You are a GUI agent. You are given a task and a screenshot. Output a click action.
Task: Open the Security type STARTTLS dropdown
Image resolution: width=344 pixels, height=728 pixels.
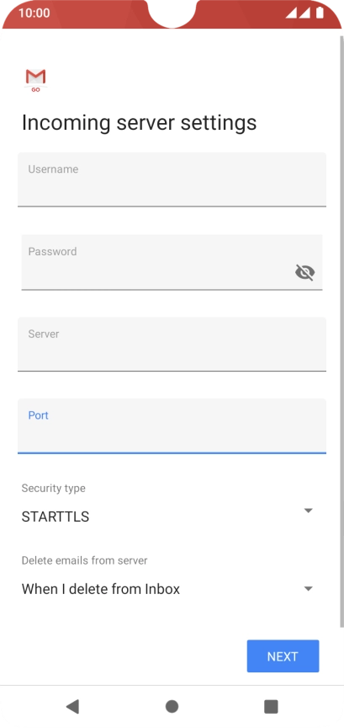169,517
